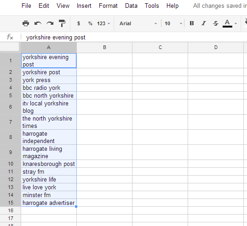Click empty cell B1
247x226 pixels.
pos(104,61)
